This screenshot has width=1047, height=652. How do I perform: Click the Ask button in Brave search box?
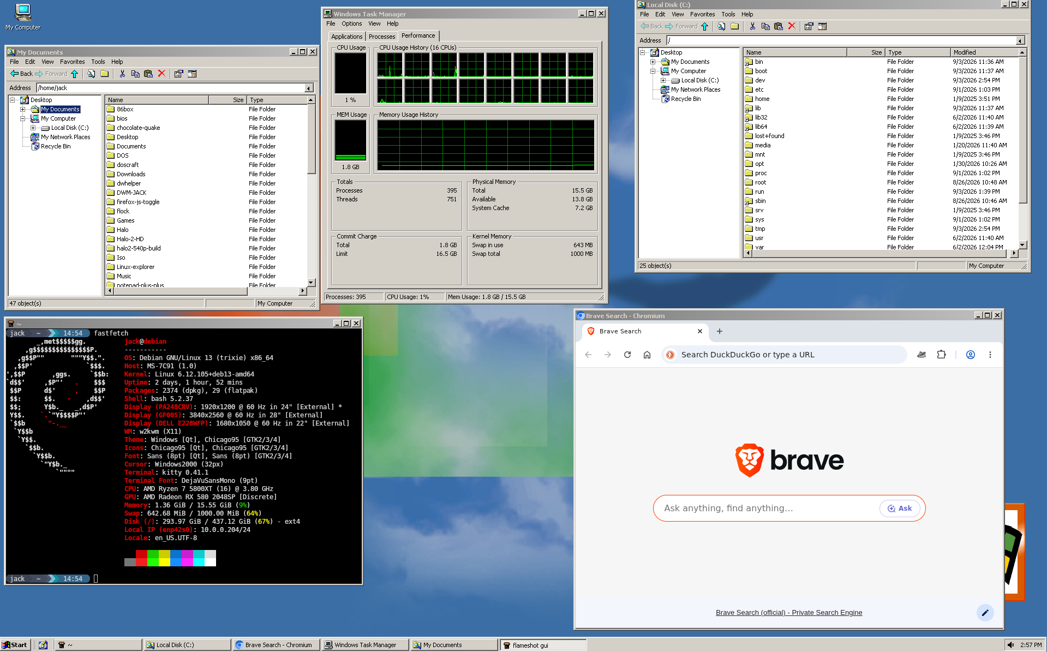pos(900,508)
